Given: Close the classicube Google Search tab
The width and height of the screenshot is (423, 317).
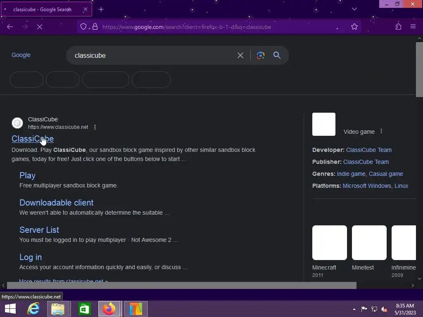Looking at the screenshot, I should pos(85,9).
